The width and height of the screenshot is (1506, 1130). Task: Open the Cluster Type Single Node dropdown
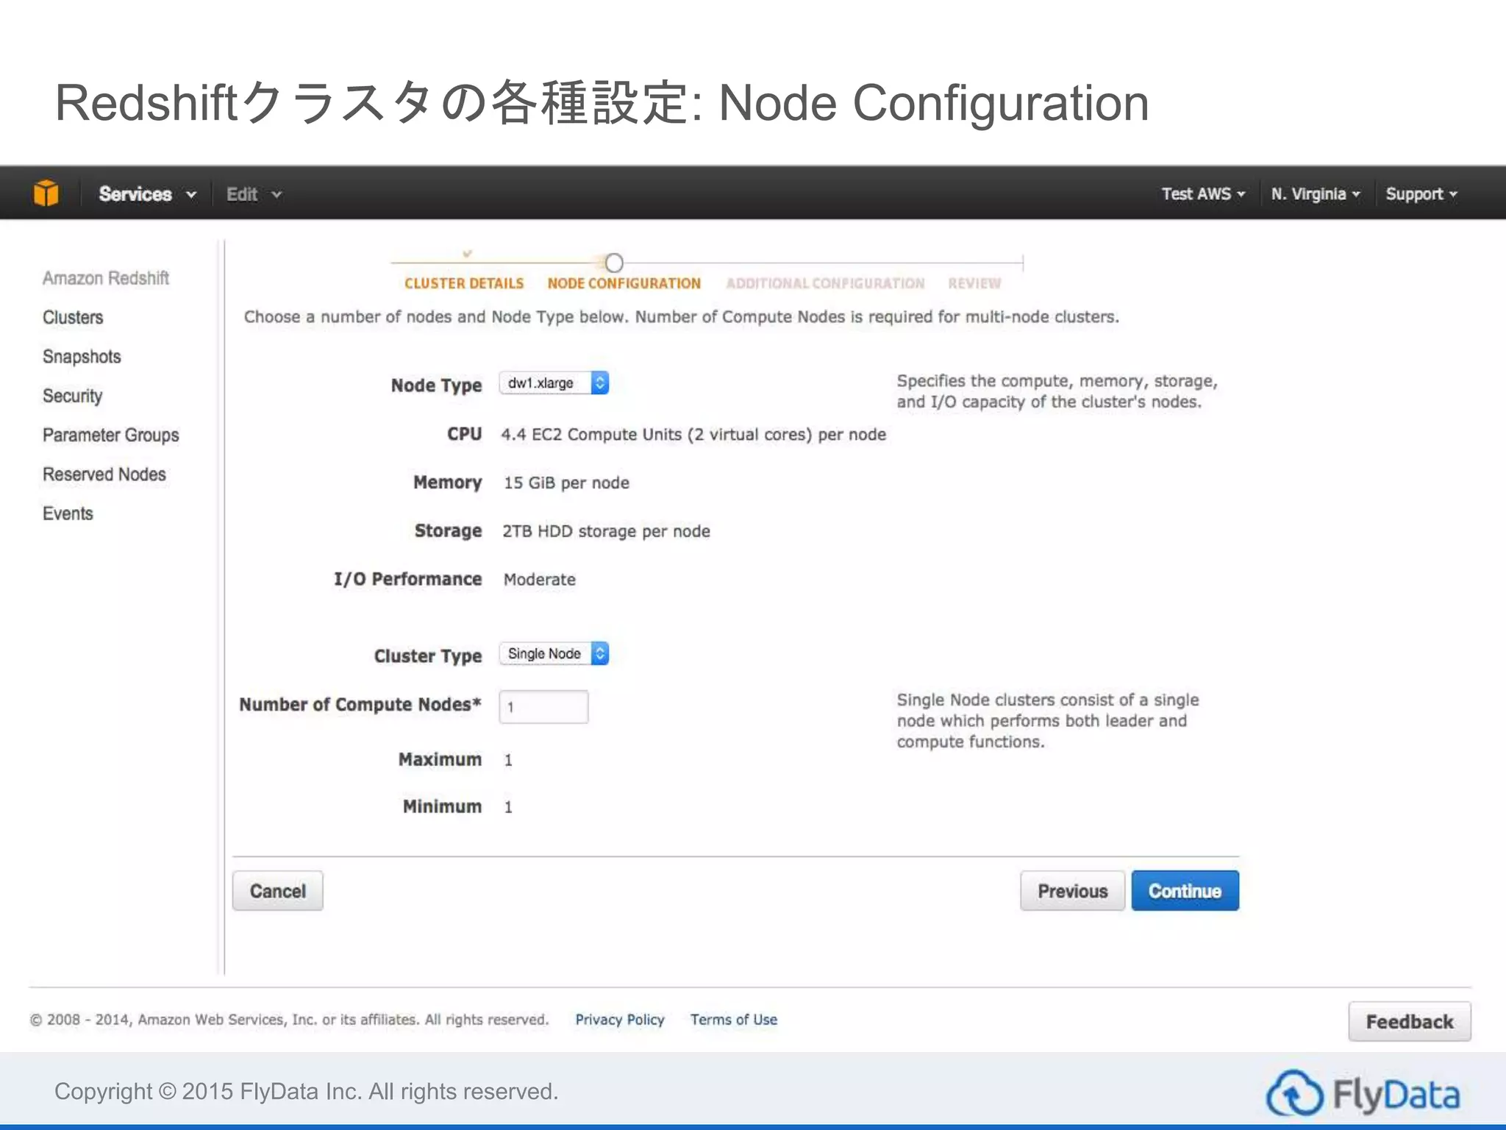[x=554, y=654]
